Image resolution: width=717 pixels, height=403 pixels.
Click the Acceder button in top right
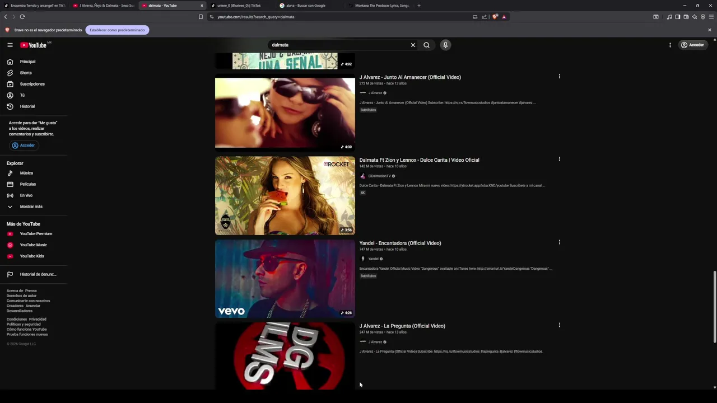coord(692,45)
